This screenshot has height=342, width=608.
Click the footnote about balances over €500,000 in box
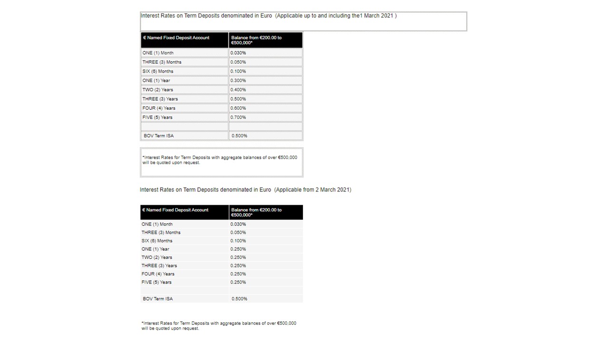tap(220, 160)
